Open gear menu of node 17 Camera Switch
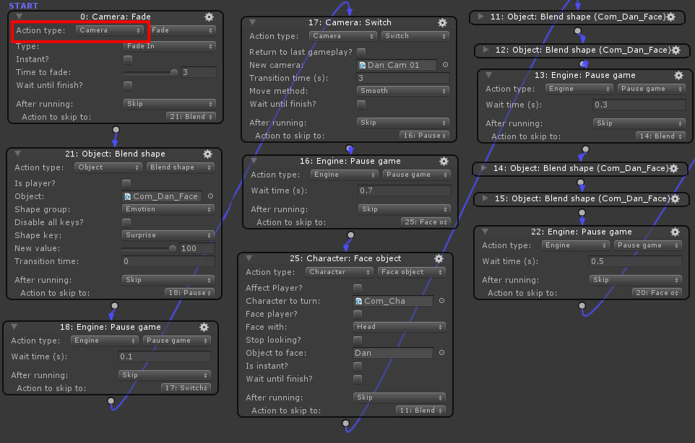The width and height of the screenshot is (695, 443). pyautogui.click(x=442, y=22)
